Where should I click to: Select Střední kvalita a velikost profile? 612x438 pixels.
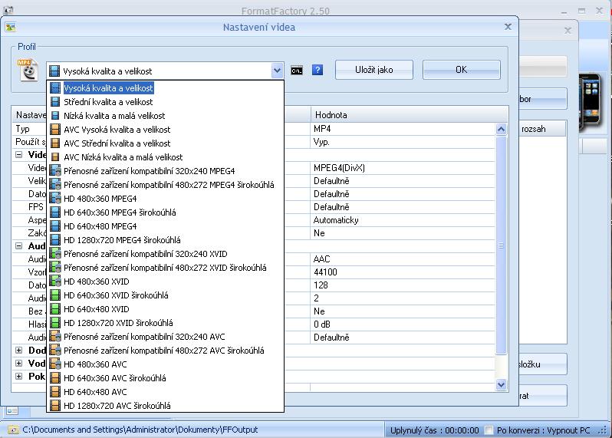pyautogui.click(x=107, y=102)
